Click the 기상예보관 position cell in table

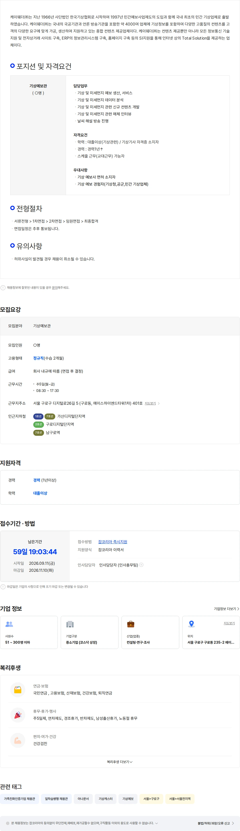coord(38,135)
